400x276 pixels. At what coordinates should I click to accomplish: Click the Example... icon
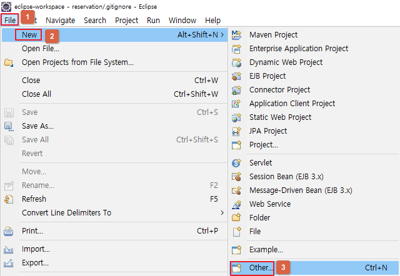point(236,250)
